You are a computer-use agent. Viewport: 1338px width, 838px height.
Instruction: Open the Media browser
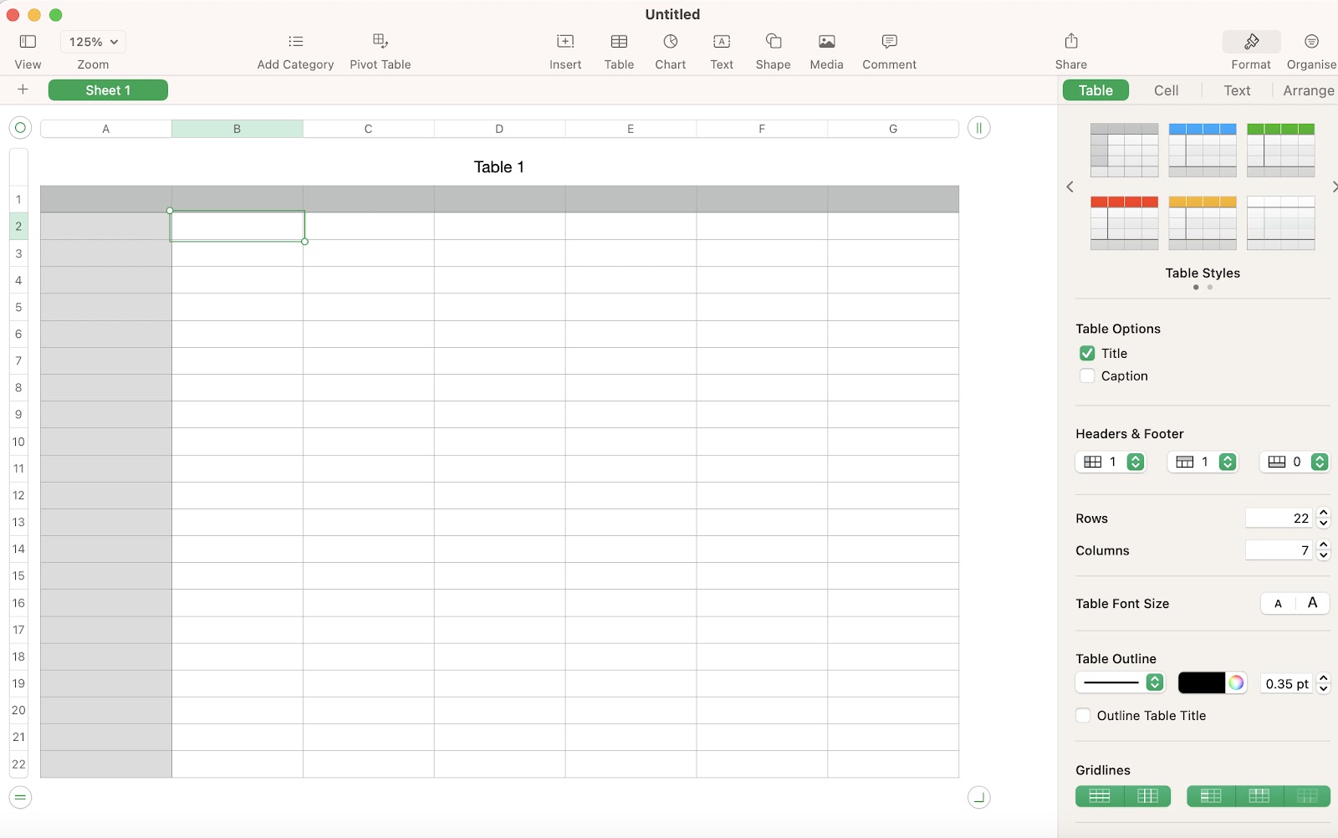826,49
